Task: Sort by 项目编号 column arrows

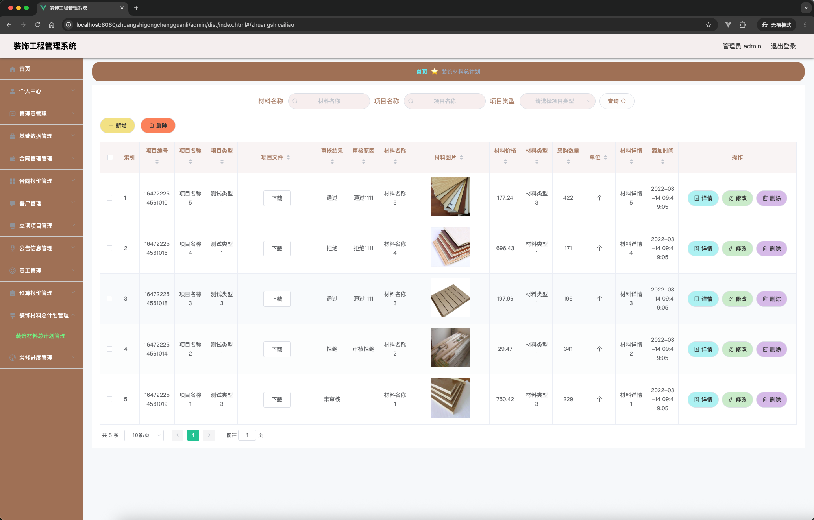Action: point(157,162)
